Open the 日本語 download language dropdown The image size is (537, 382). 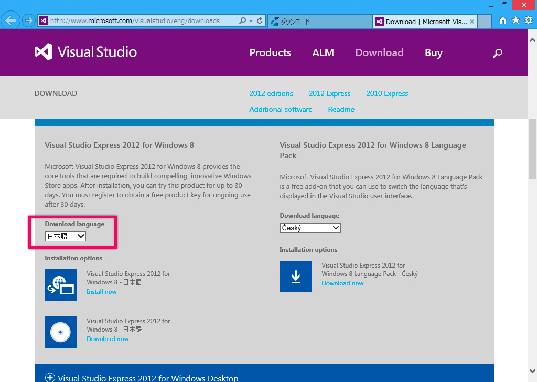pos(66,236)
